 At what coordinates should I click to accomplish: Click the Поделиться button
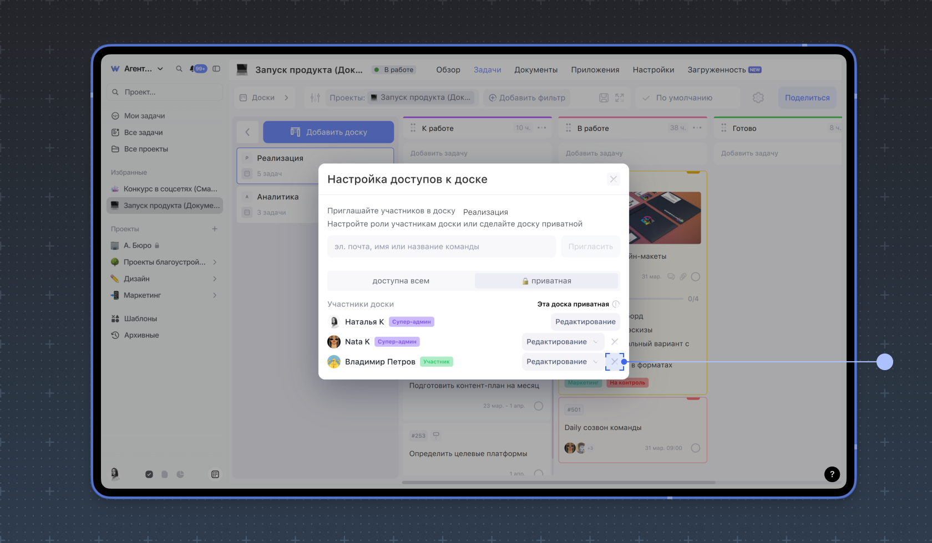pos(807,98)
